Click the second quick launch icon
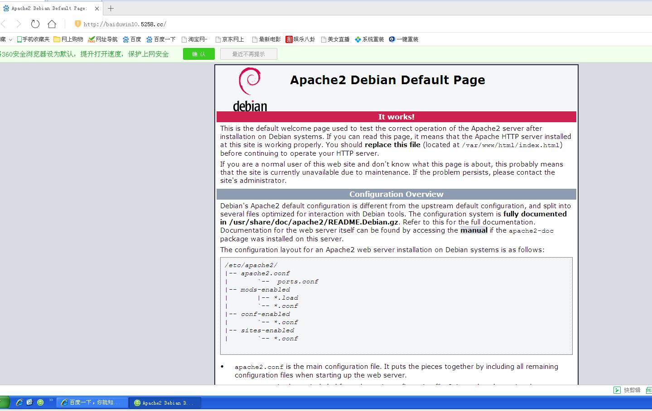This screenshot has height=411, width=652. (30, 402)
